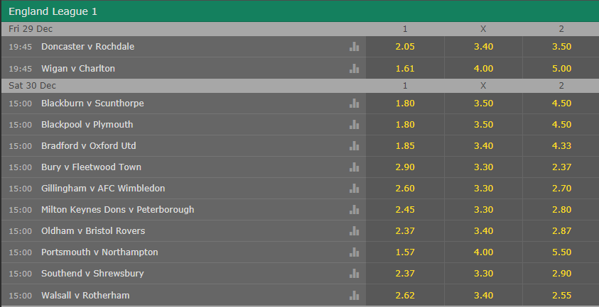Open Milton Keynes Dons v Peterborough match
Screen dimensions: 599x307
(118, 209)
